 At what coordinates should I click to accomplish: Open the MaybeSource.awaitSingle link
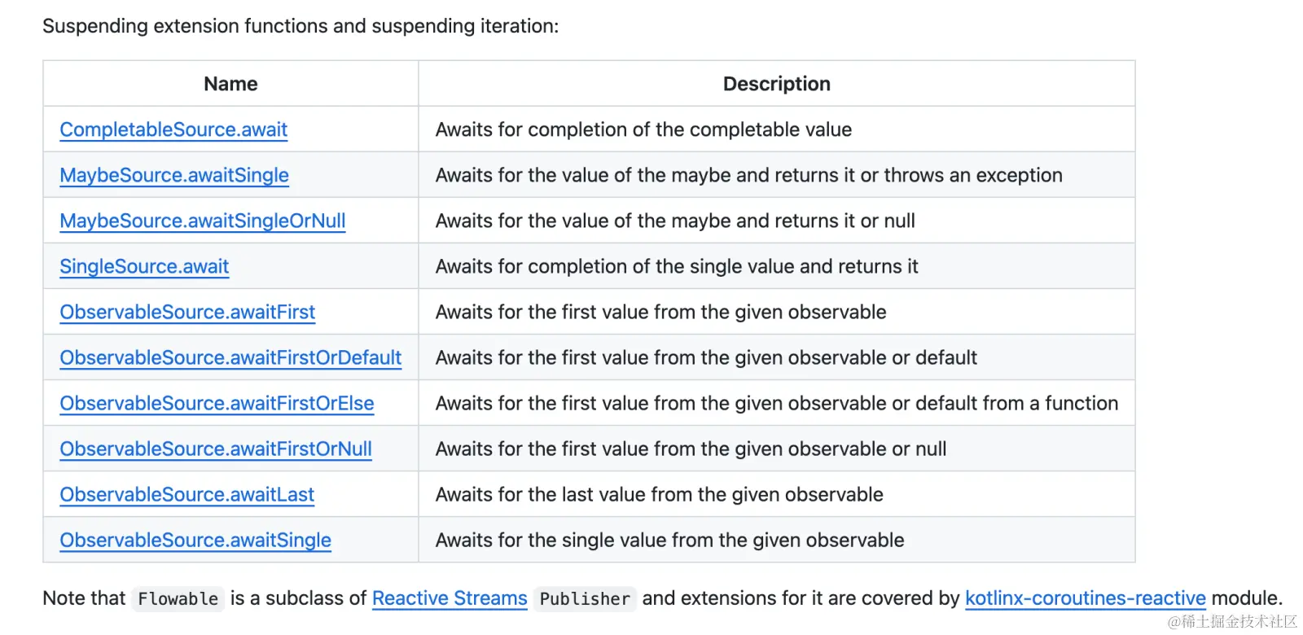[174, 175]
